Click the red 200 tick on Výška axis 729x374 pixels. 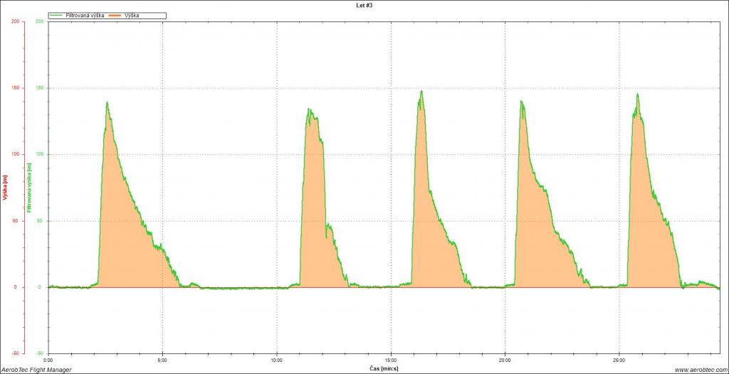15,21
